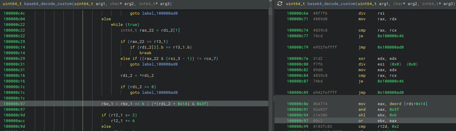The width and height of the screenshot is (456, 131).
Task: Click 'div esi' instruction at 100000c80
Action: [x=372, y=64]
